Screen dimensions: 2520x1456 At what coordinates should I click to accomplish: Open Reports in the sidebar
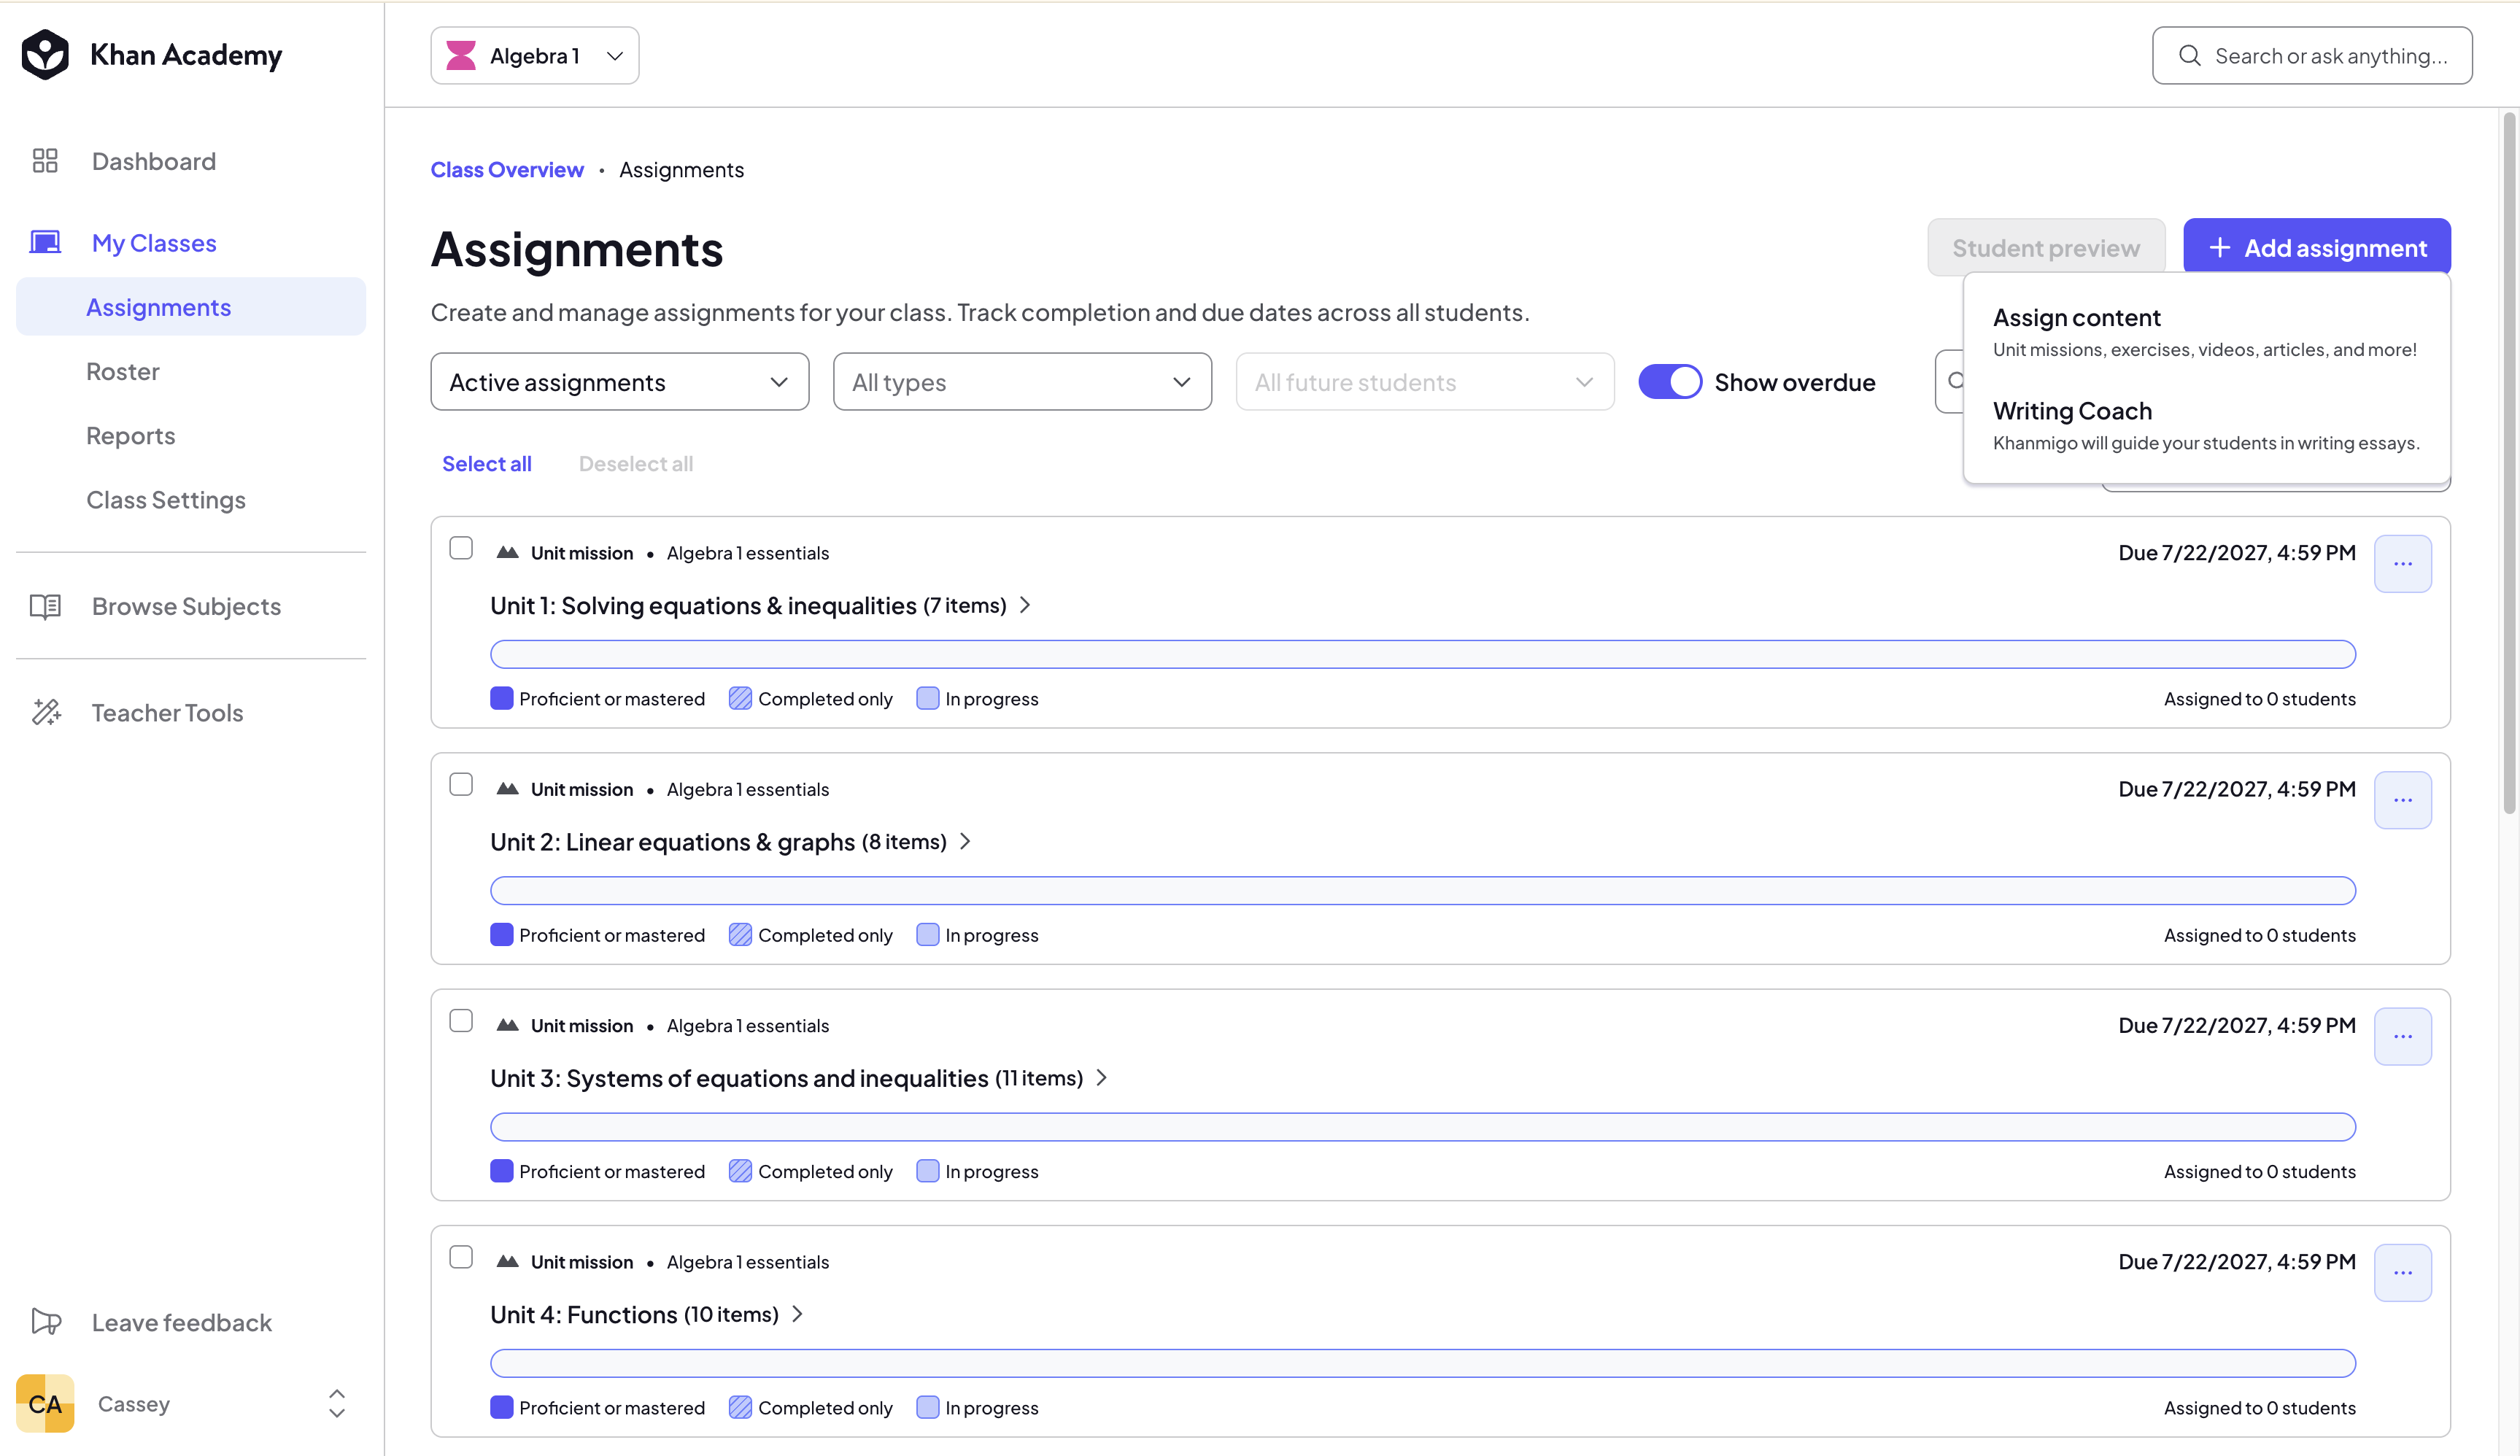coord(131,435)
